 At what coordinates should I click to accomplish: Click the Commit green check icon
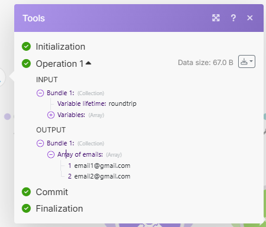(x=26, y=192)
